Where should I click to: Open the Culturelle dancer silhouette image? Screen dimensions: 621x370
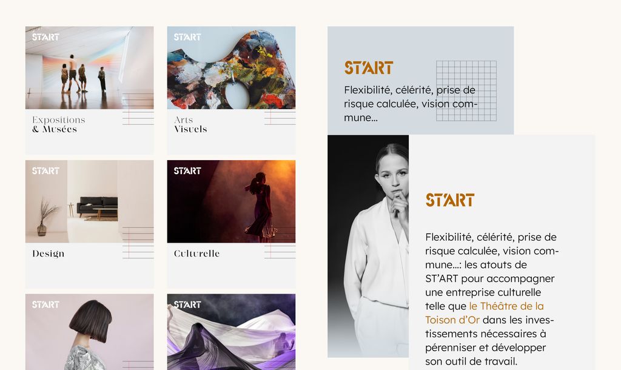pos(231,201)
